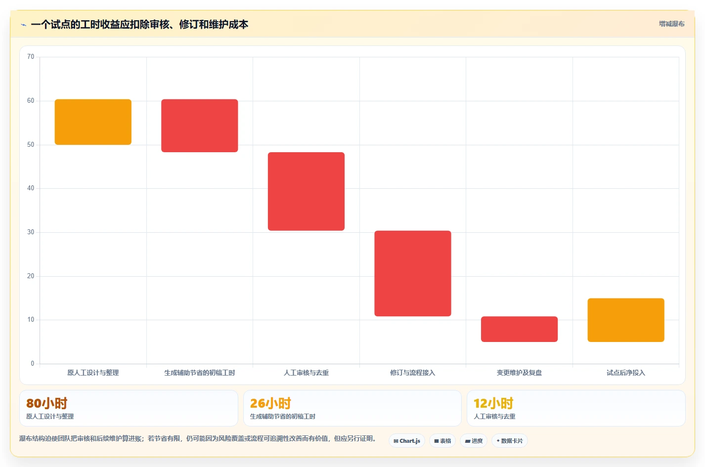705x467 pixels.
Task: Click y-axis tick value 0
Action: (33, 364)
